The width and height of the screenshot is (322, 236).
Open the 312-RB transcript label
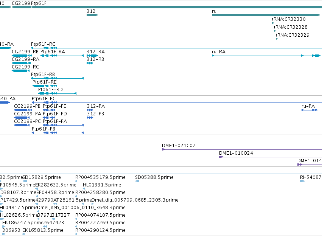point(95,59)
